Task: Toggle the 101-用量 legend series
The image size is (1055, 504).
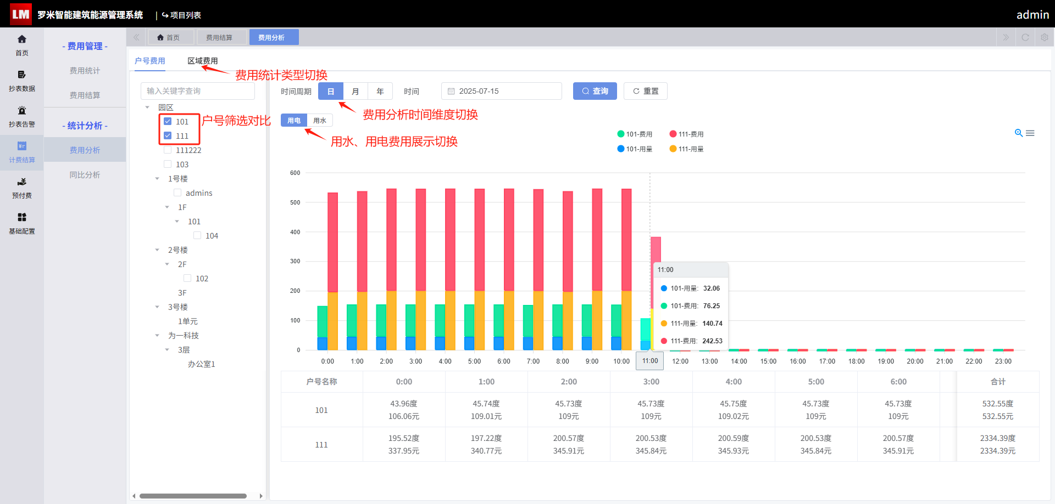Action: click(635, 149)
